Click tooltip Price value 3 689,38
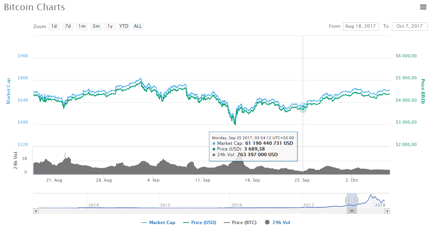The image size is (432, 229). pos(254,149)
